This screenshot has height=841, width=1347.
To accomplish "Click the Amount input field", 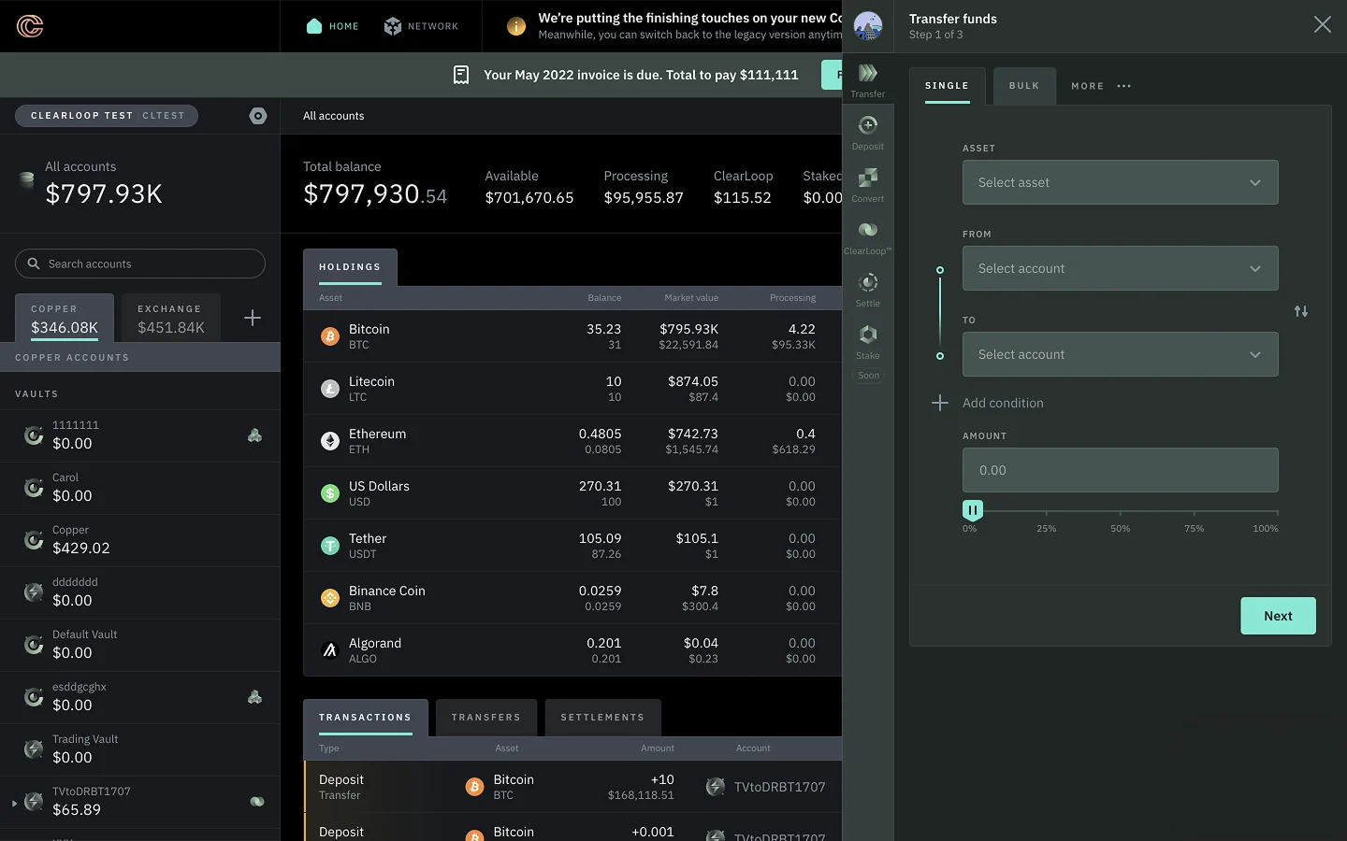I will 1120,470.
